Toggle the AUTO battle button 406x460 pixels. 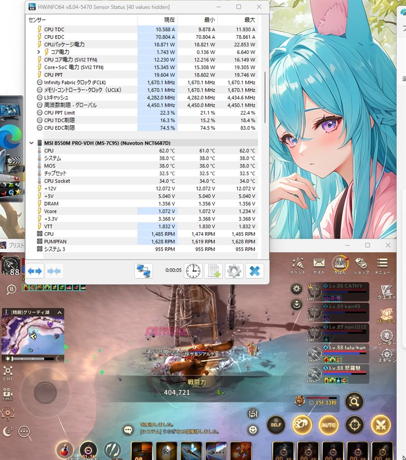pyautogui.click(x=329, y=425)
